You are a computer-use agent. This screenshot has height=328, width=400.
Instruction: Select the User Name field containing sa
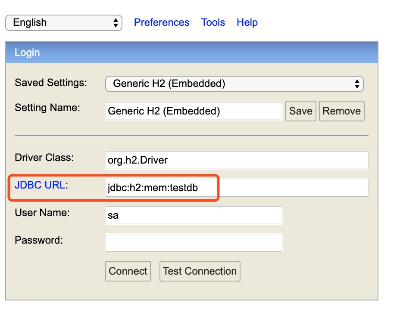[194, 215]
